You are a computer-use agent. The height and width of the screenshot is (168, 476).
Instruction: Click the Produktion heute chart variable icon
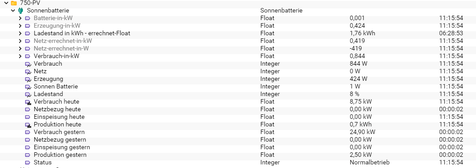click(x=28, y=125)
